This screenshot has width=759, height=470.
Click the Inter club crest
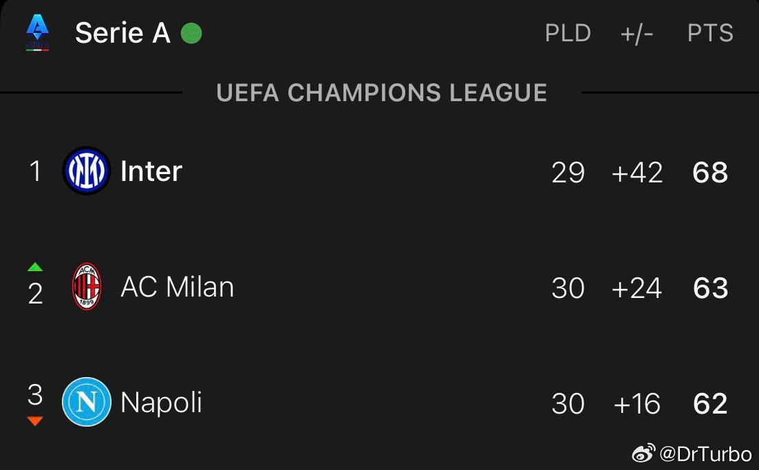tap(87, 171)
